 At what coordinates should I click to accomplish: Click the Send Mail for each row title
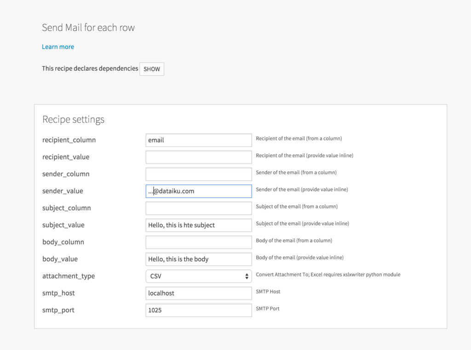[x=88, y=28]
